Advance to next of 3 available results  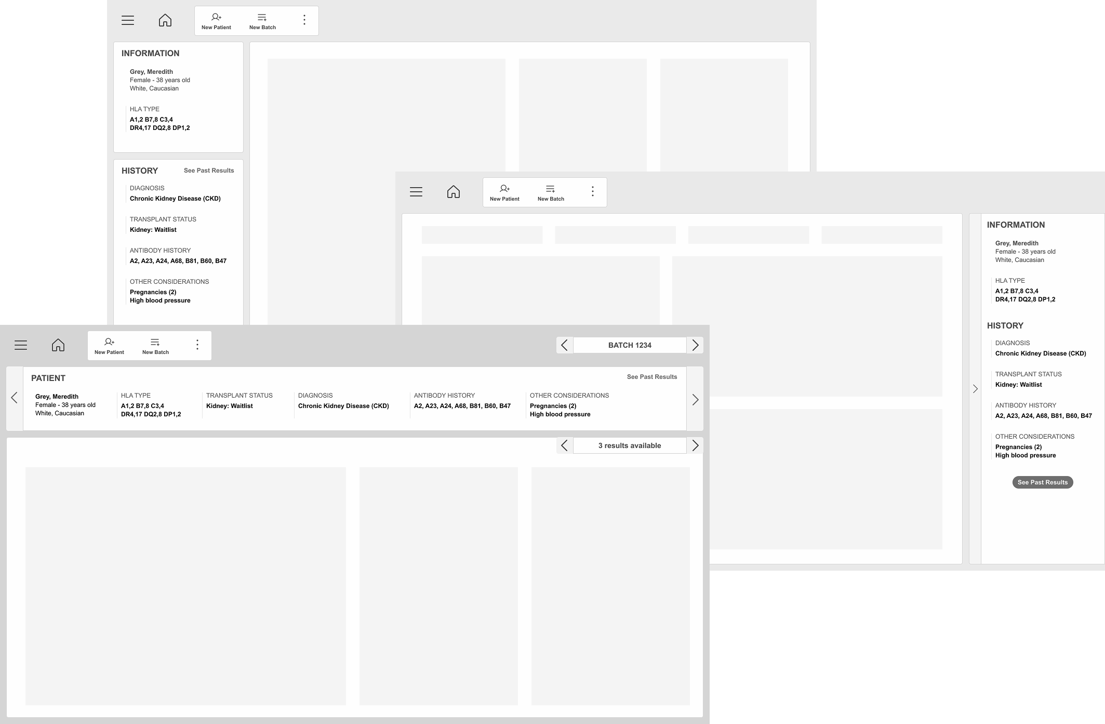695,445
